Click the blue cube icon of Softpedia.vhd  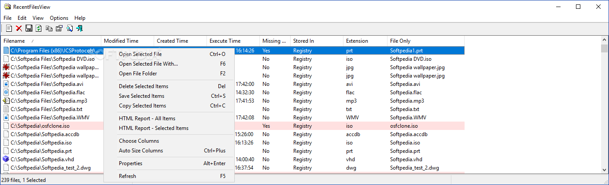pos(6,159)
